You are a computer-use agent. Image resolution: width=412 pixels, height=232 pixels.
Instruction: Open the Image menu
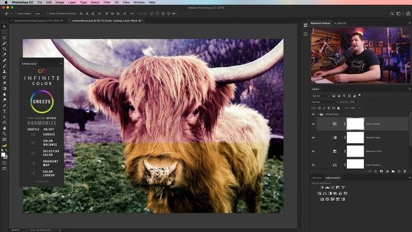[60, 3]
